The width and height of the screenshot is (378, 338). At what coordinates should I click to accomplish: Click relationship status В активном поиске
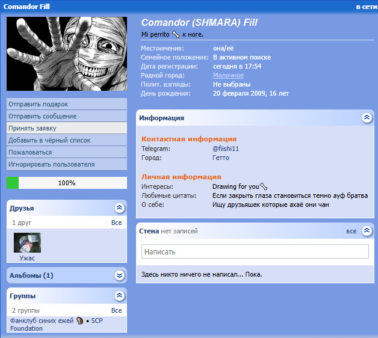pyautogui.click(x=242, y=57)
